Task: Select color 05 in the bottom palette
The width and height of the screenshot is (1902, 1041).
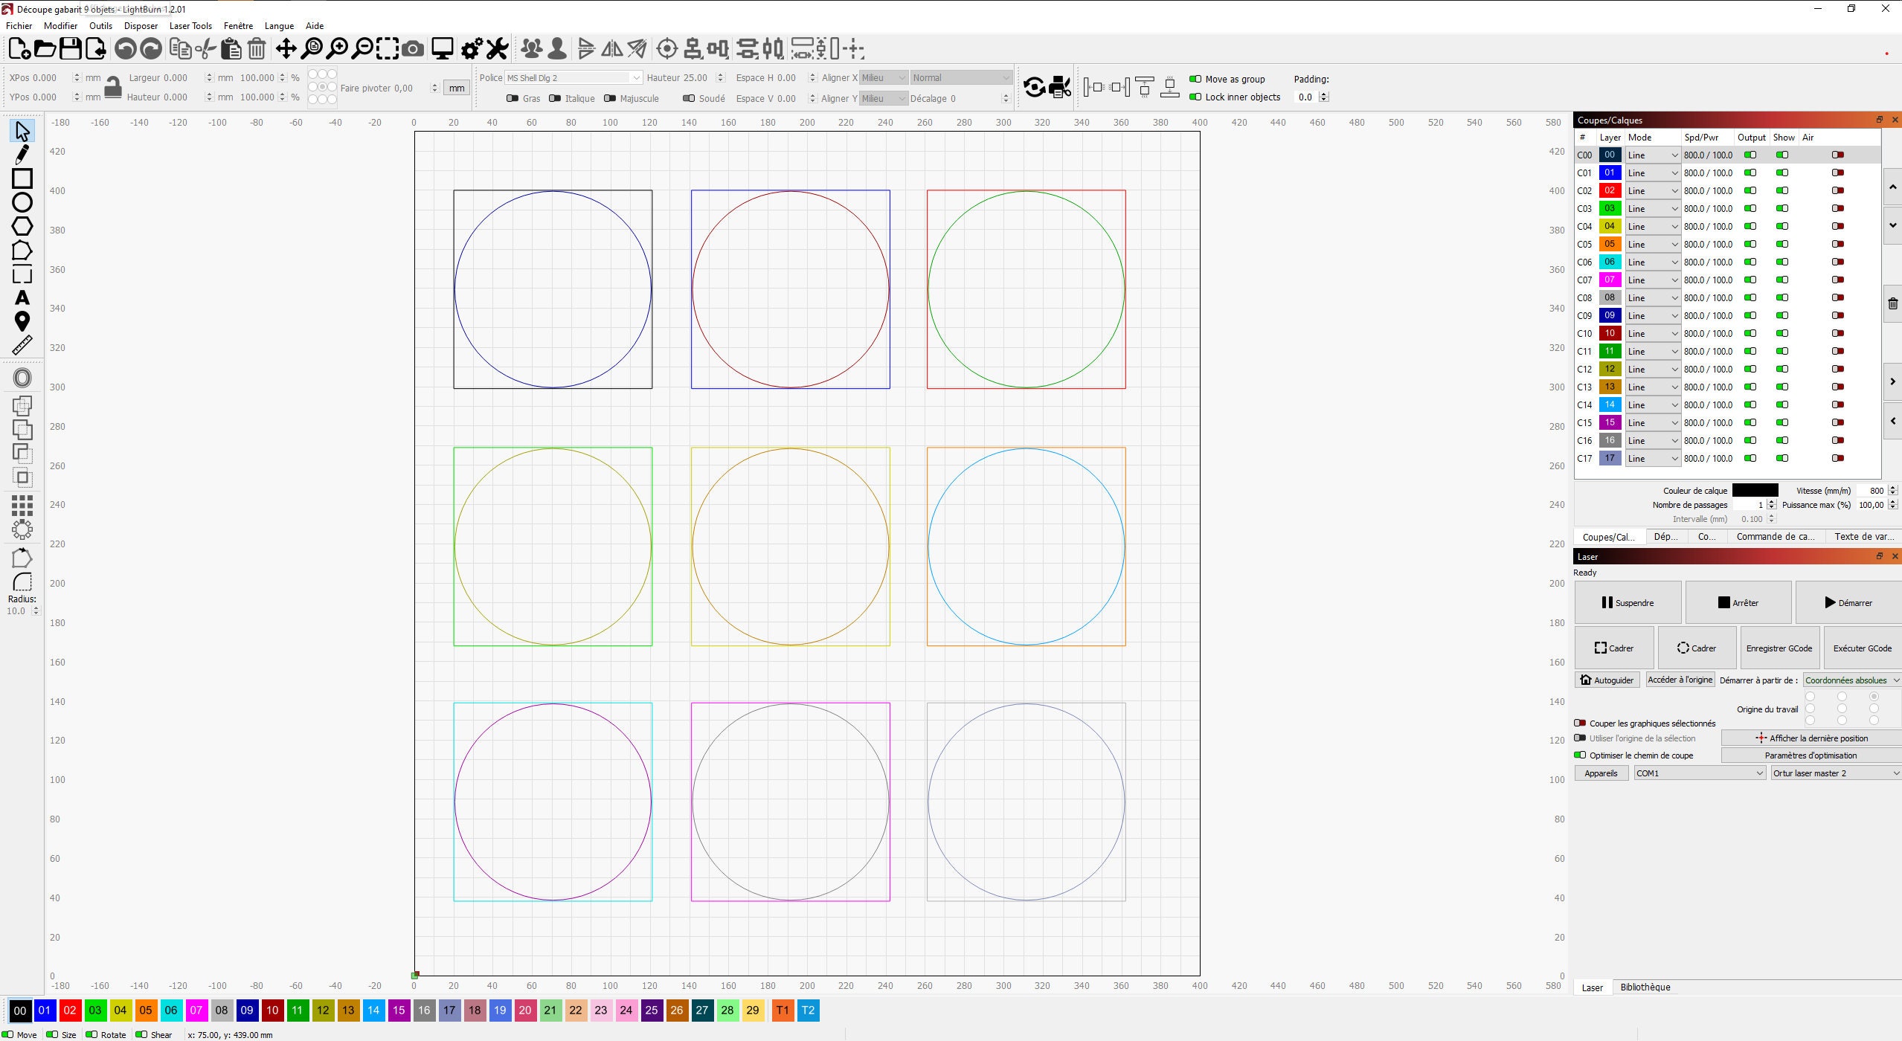Action: pyautogui.click(x=146, y=1010)
